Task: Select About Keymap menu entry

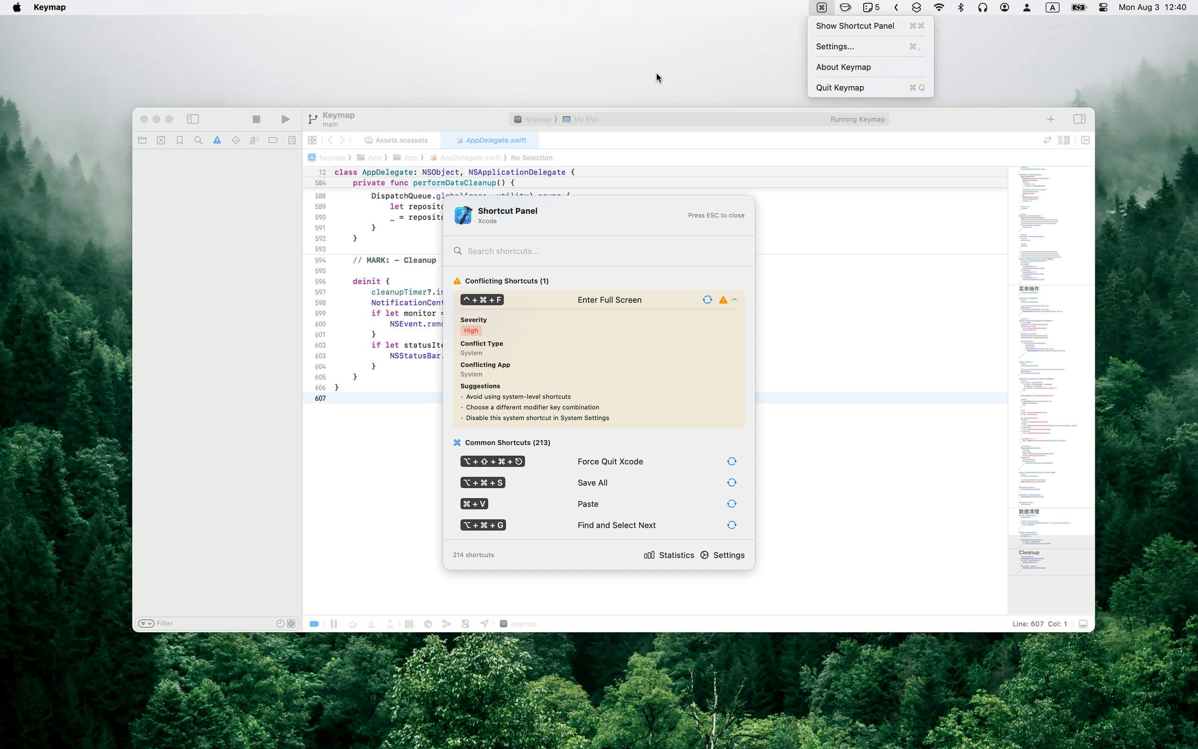Action: point(870,67)
